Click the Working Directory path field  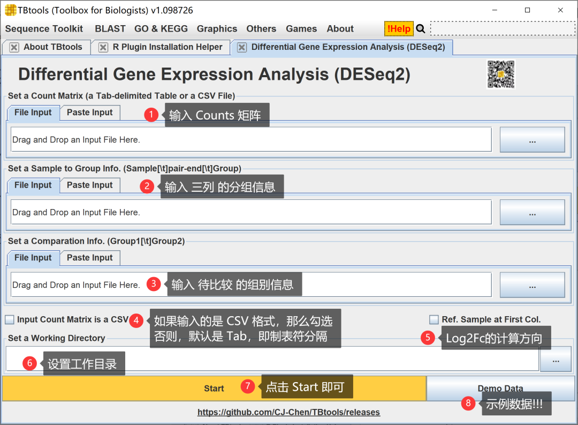click(x=272, y=359)
